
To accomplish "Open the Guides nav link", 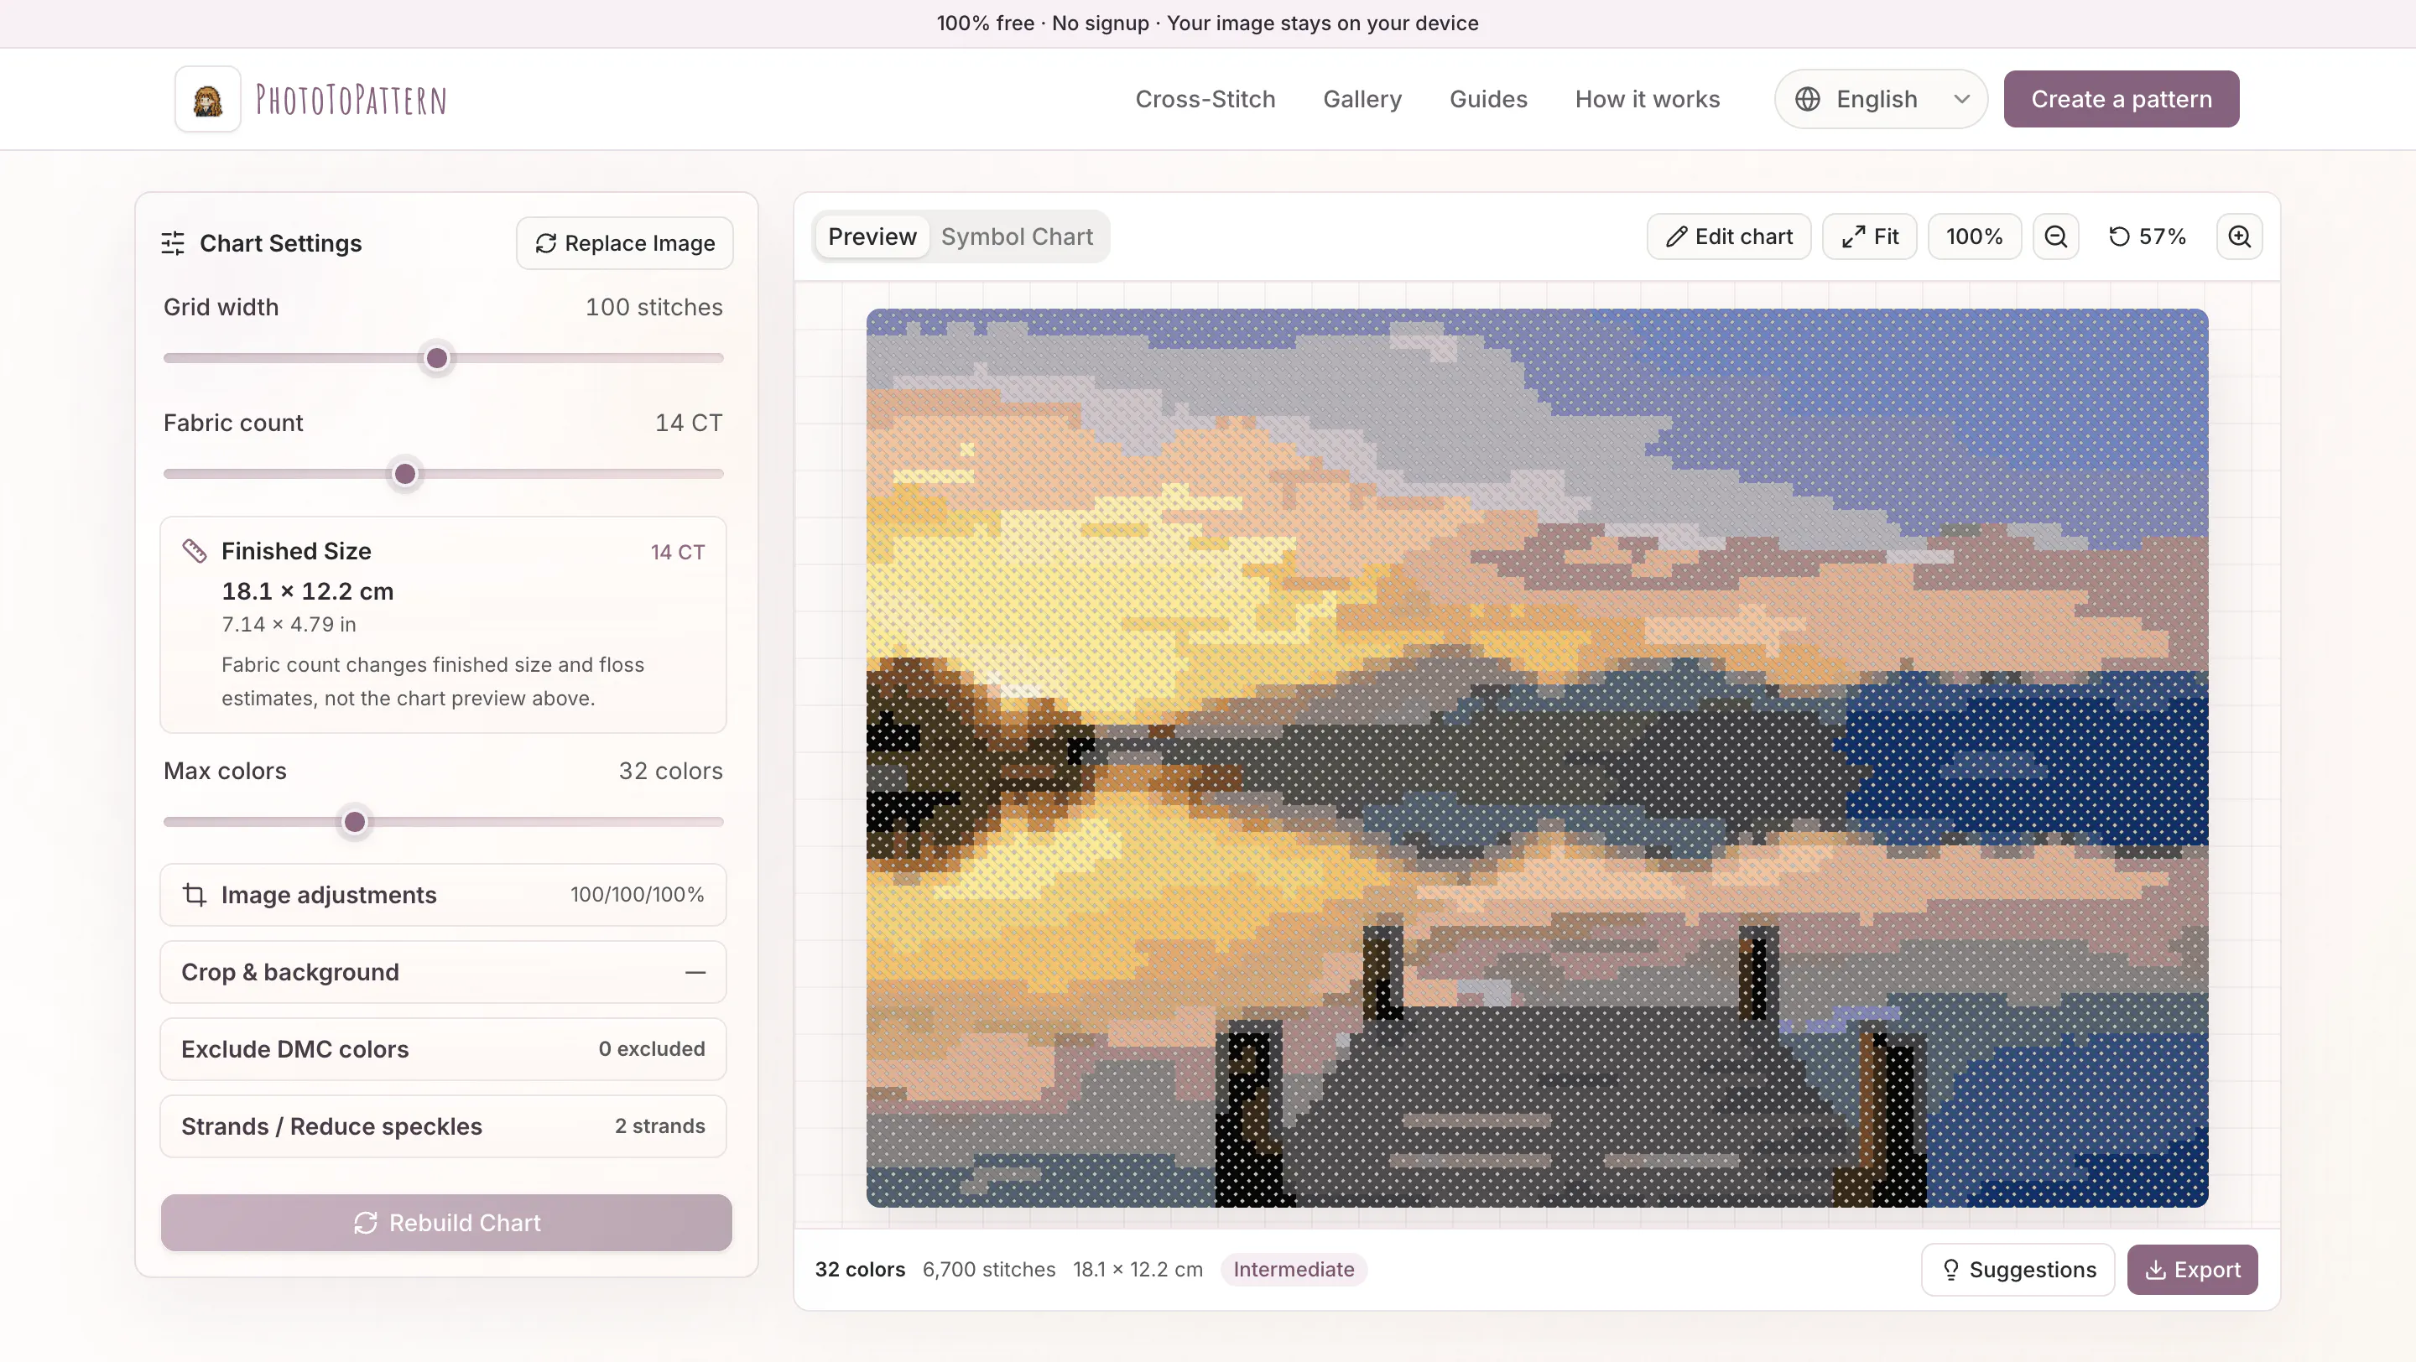I will click(x=1488, y=99).
